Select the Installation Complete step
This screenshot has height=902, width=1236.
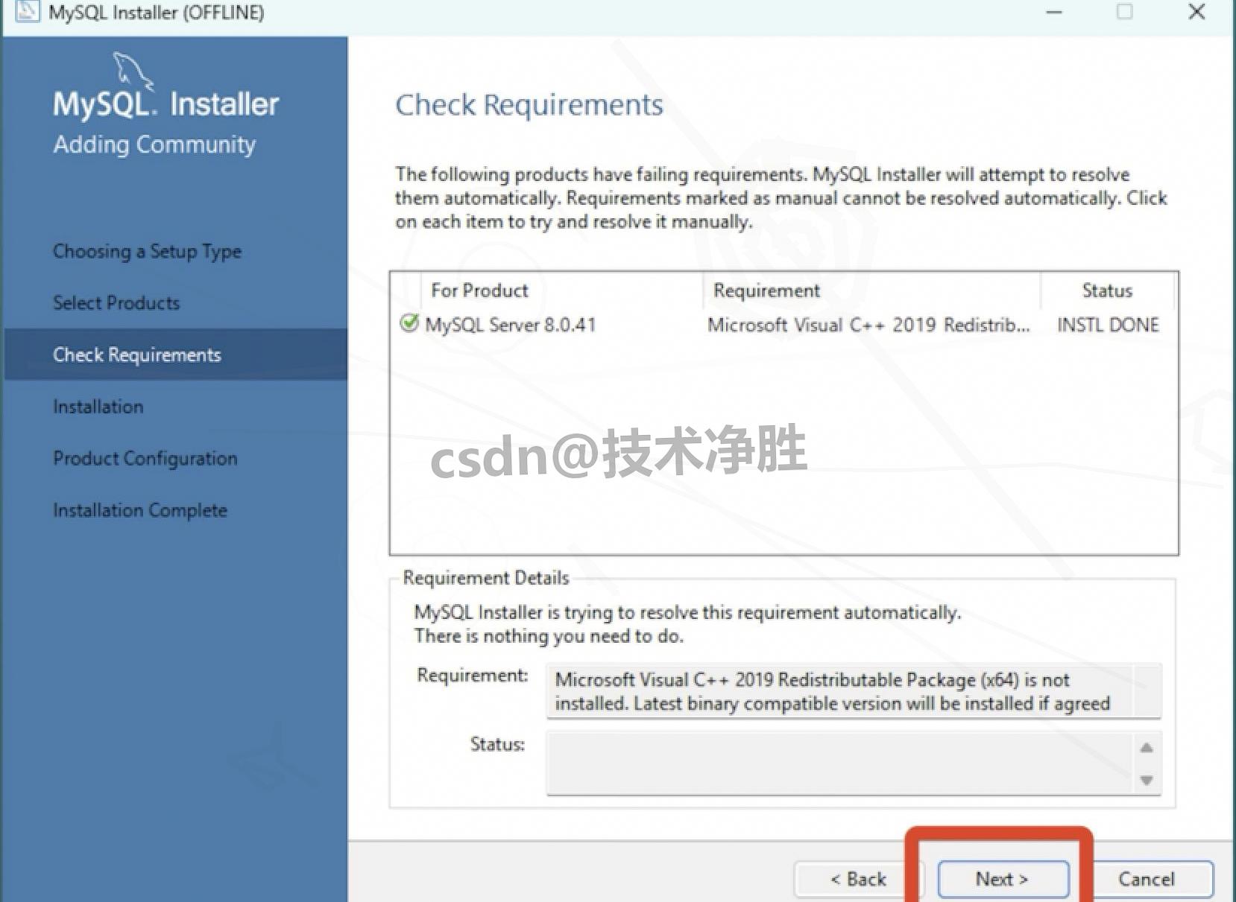(x=140, y=510)
